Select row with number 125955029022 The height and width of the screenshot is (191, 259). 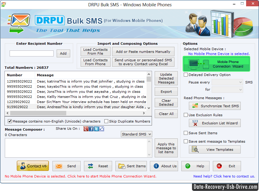click(76, 81)
